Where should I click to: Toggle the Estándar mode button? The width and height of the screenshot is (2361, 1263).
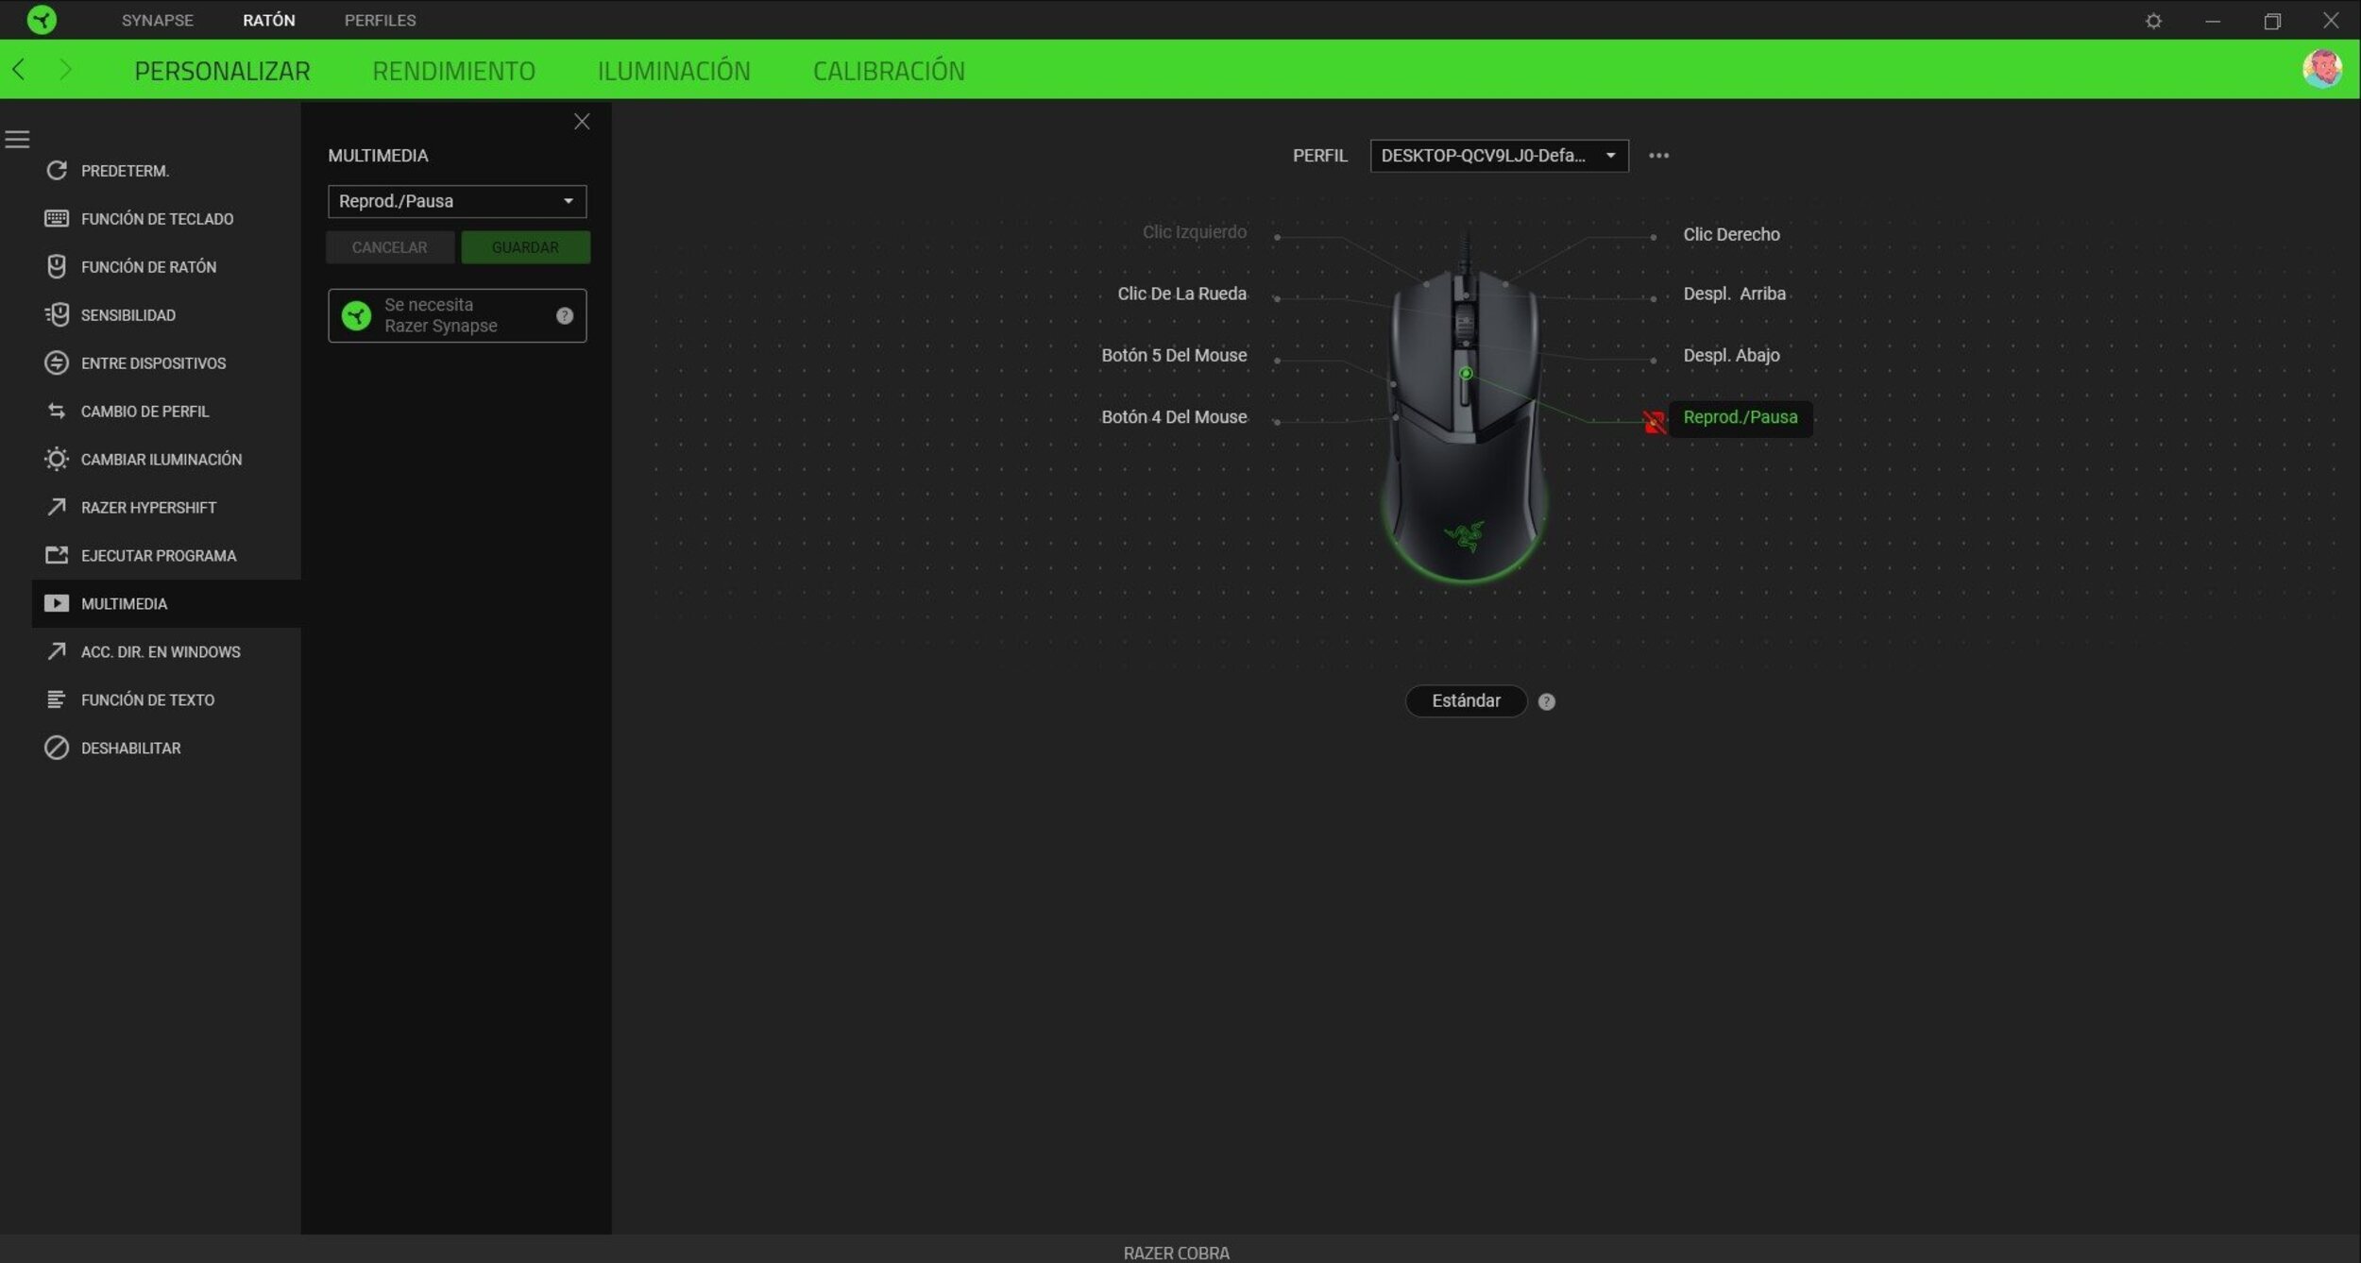[x=1465, y=701]
